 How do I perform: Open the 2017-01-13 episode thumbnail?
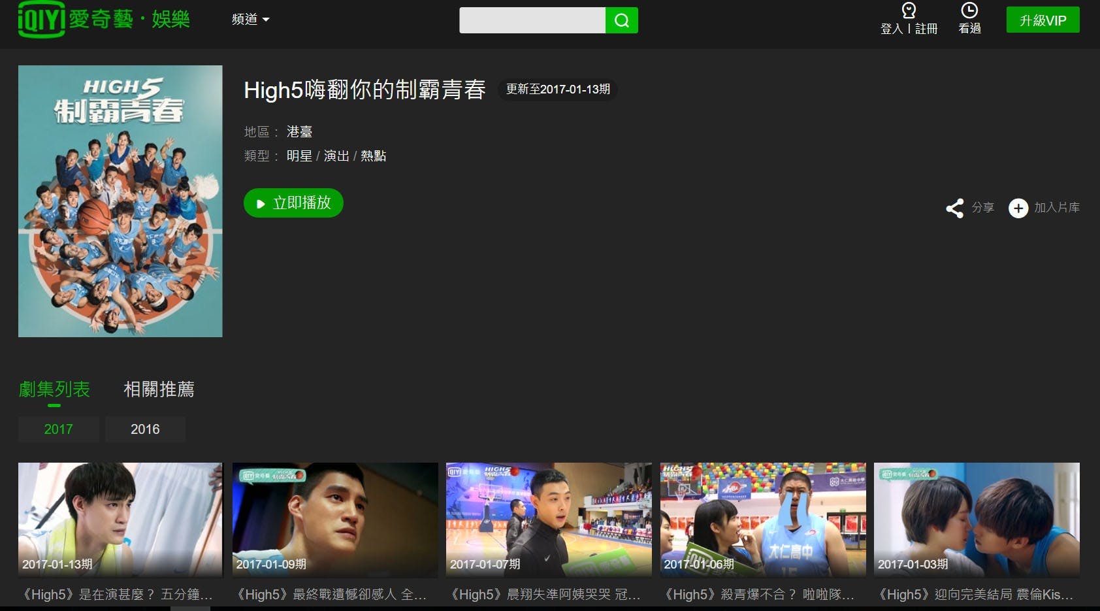120,520
